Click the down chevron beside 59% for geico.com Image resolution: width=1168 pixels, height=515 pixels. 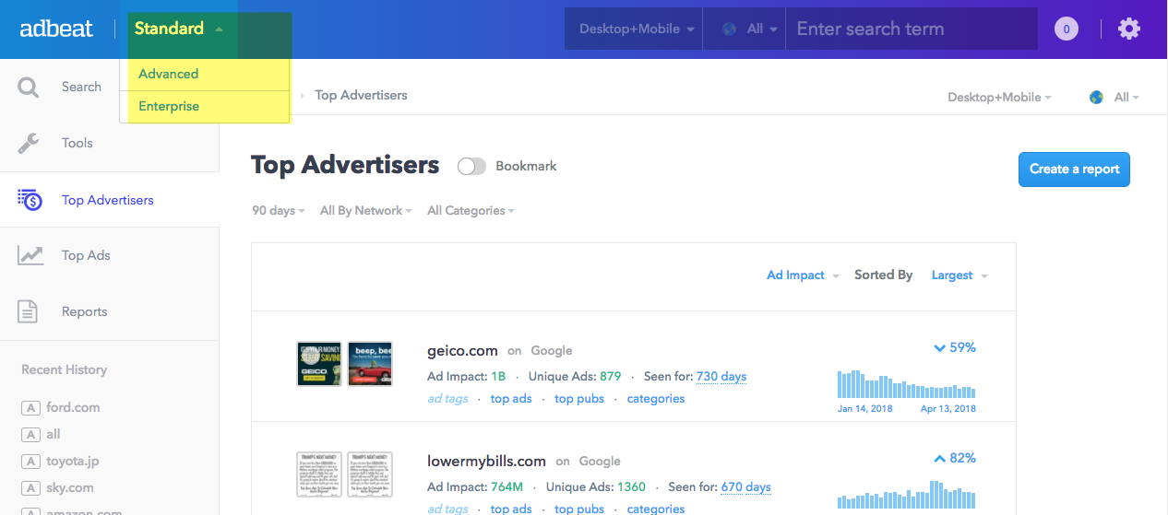[939, 348]
